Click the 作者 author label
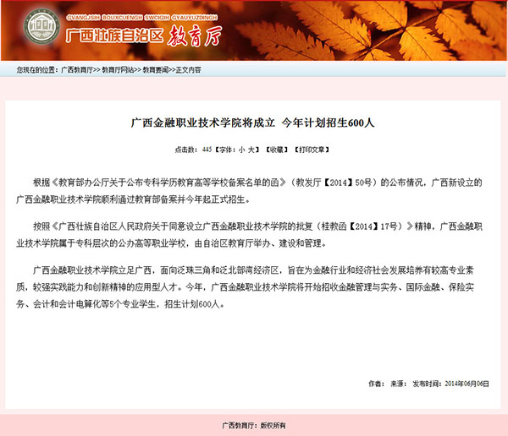This screenshot has height=436, width=508. click(x=376, y=384)
